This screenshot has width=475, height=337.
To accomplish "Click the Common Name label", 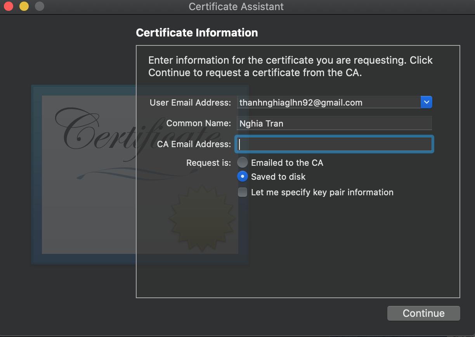I will 199,123.
